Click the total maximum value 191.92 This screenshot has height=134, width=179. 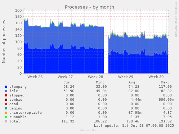165,121
